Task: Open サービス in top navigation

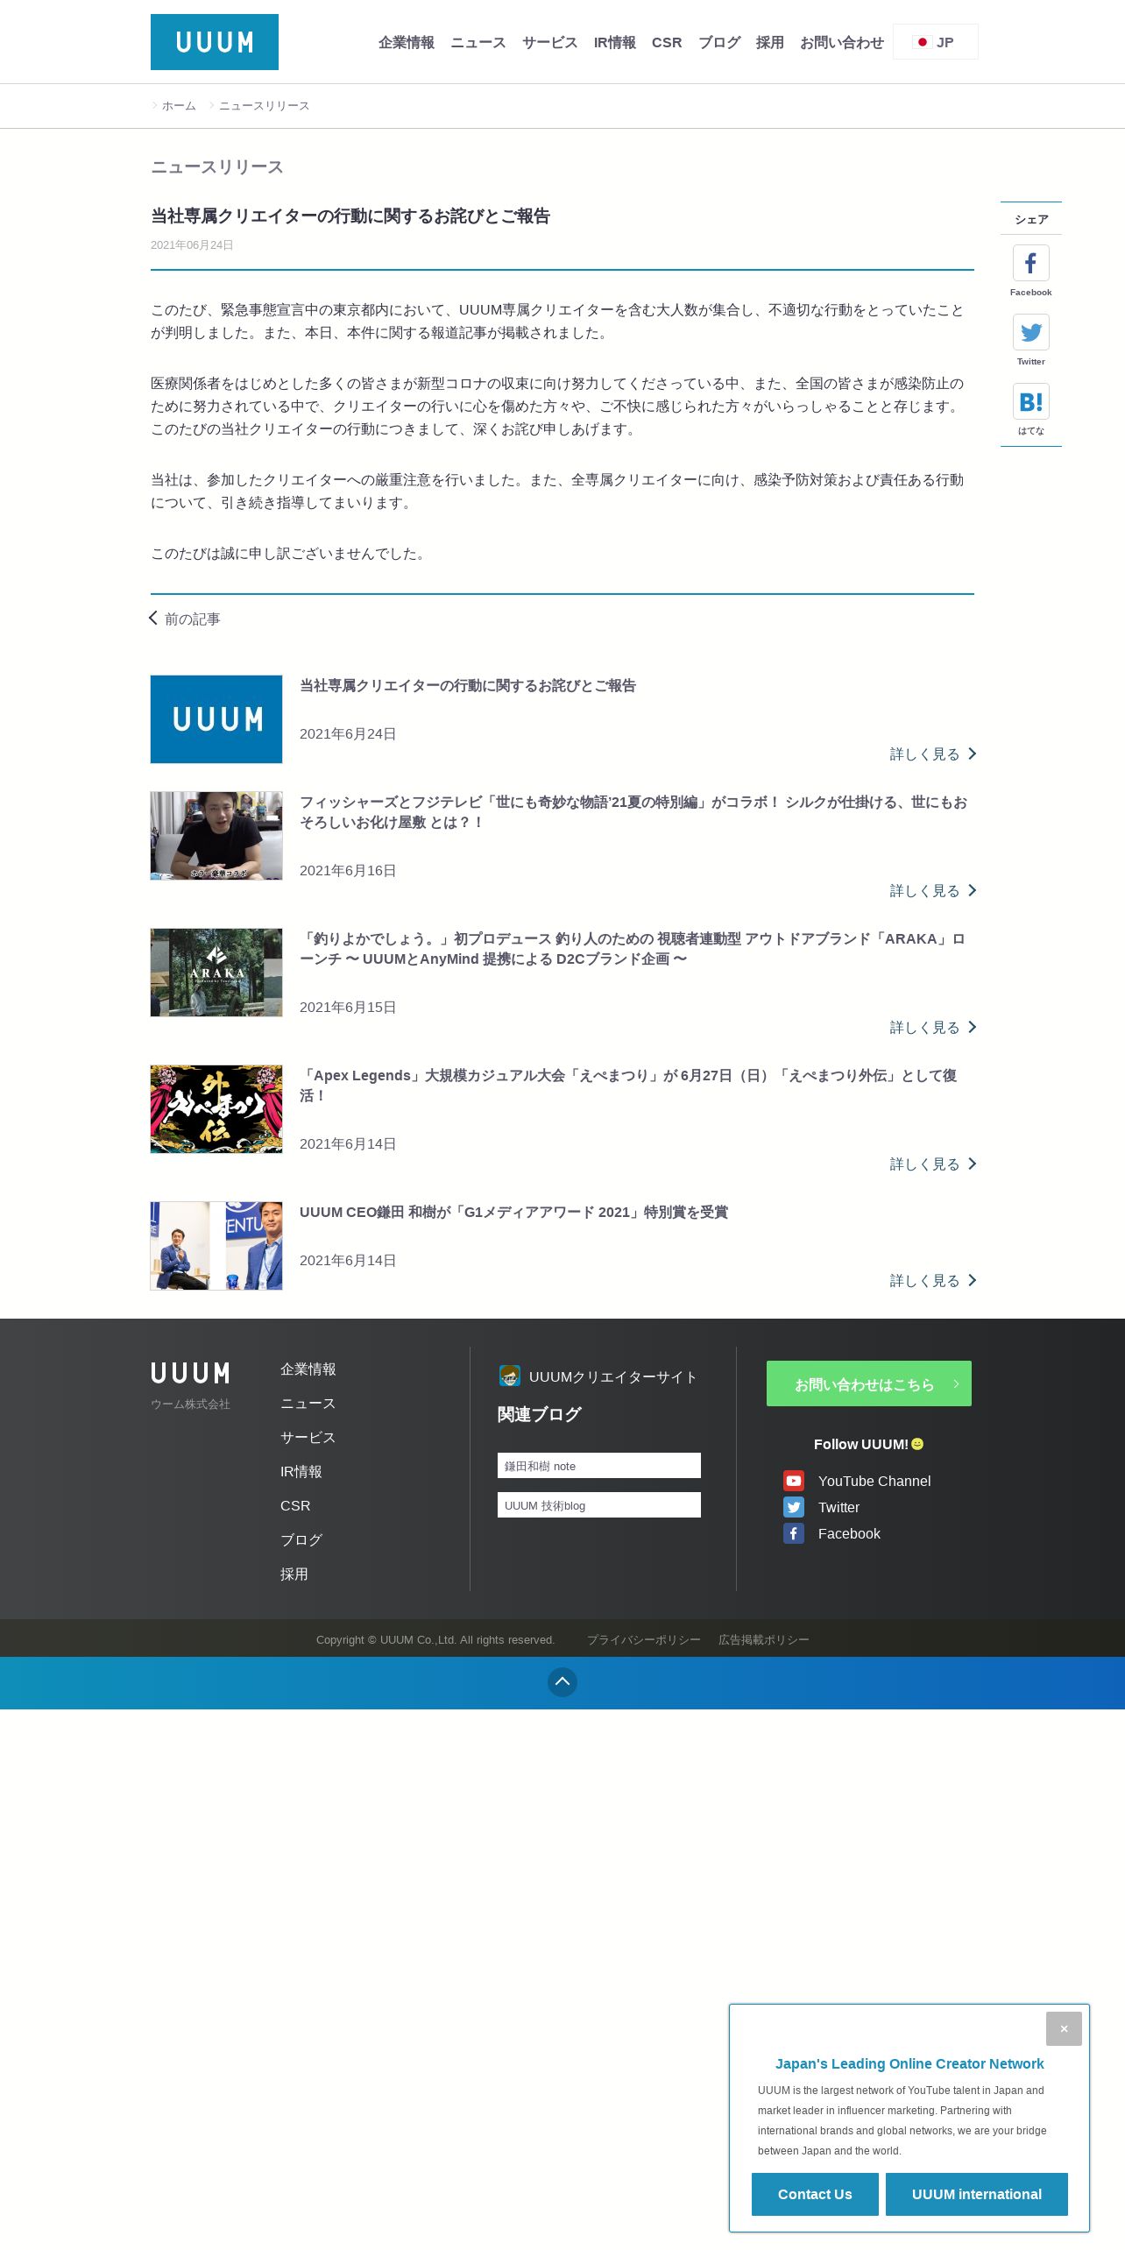Action: (550, 42)
